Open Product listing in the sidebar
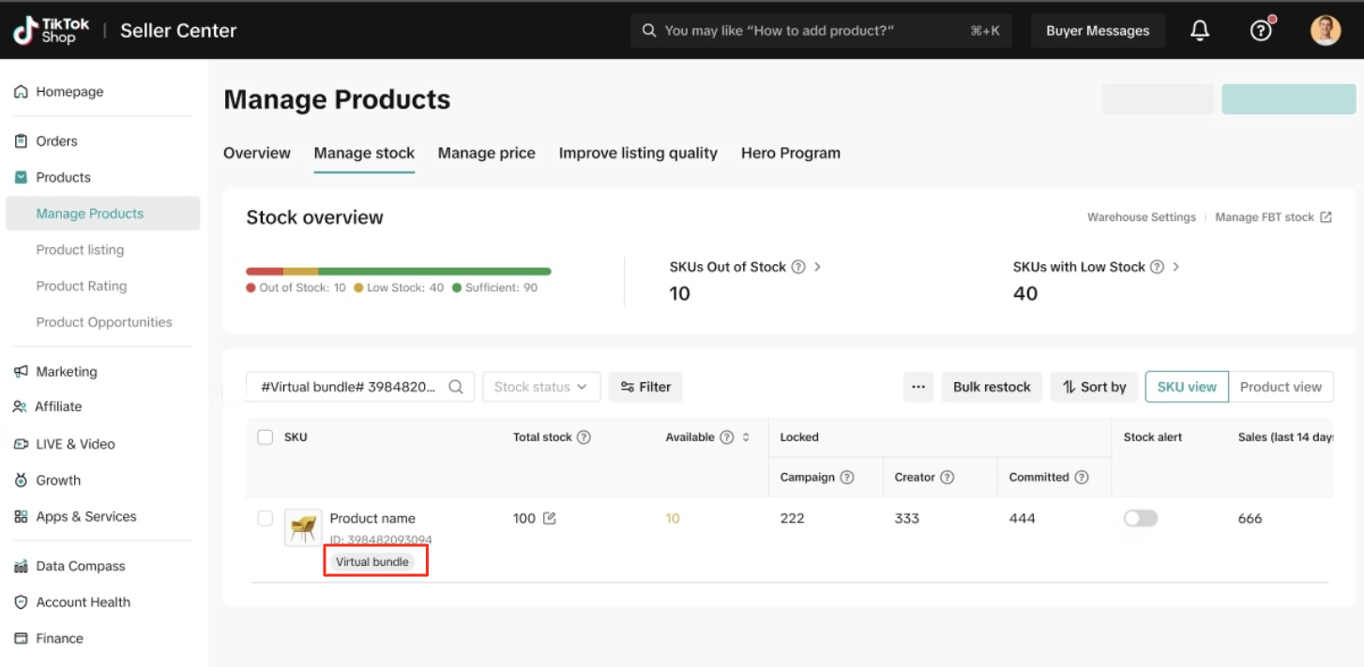Image resolution: width=1364 pixels, height=667 pixels. [x=80, y=250]
